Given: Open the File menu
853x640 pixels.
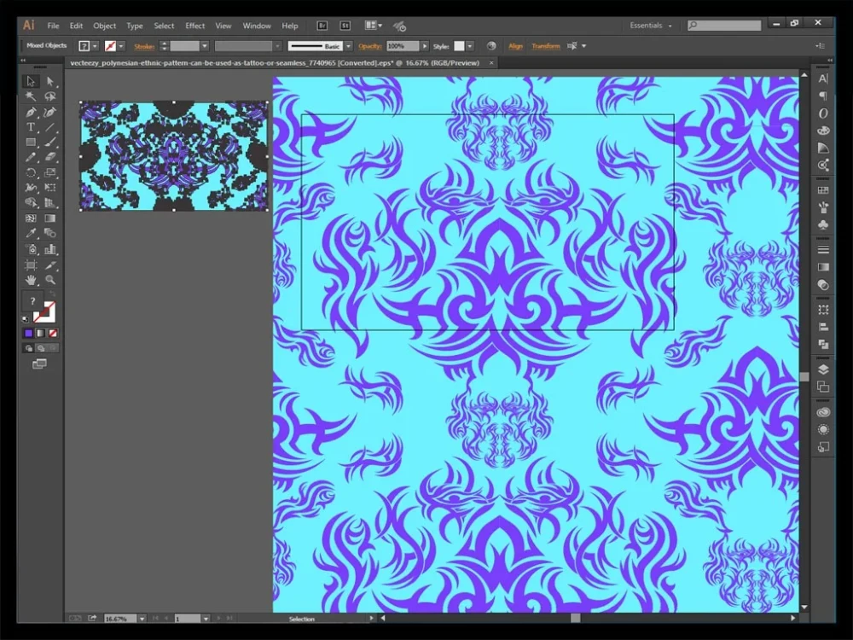Looking at the screenshot, I should 53,26.
